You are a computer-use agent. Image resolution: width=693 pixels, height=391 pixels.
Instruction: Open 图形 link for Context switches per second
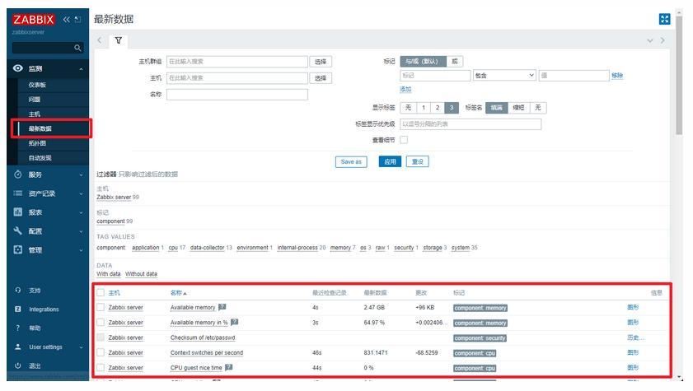(x=633, y=352)
